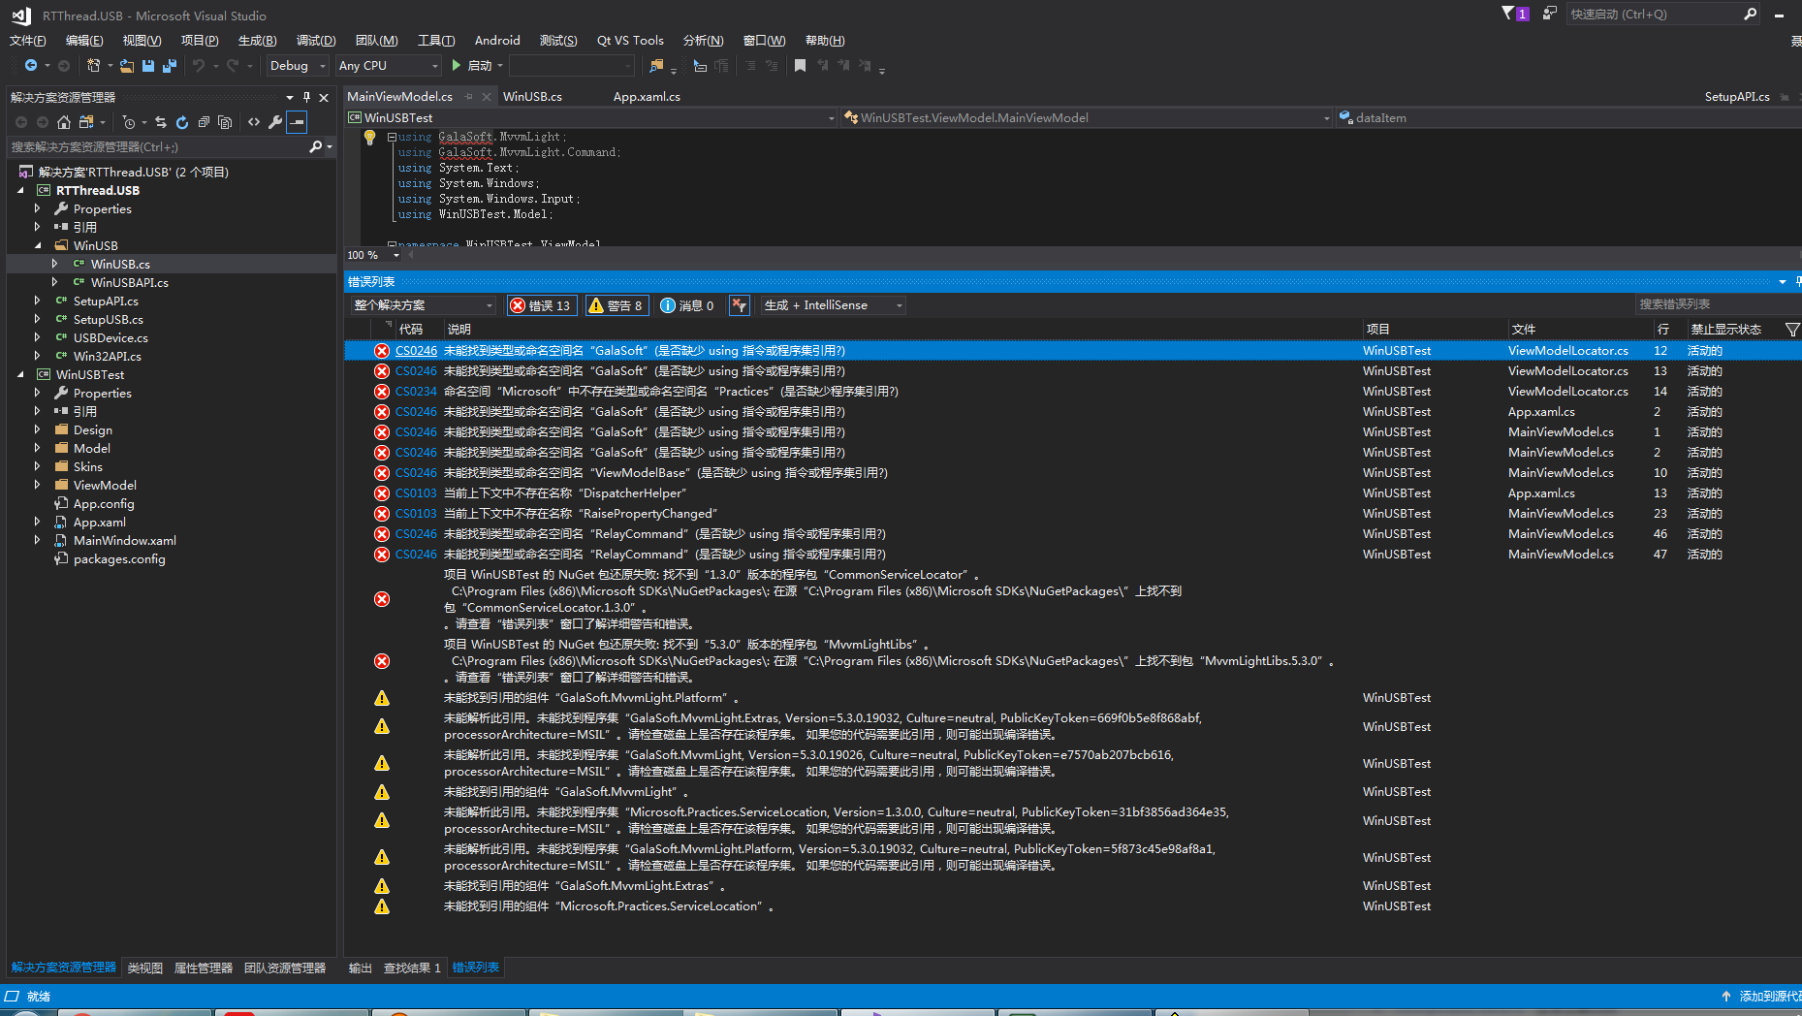Viewport: 1802px width, 1016px height.
Task: Open the 文件(F) menu
Action: 28,40
